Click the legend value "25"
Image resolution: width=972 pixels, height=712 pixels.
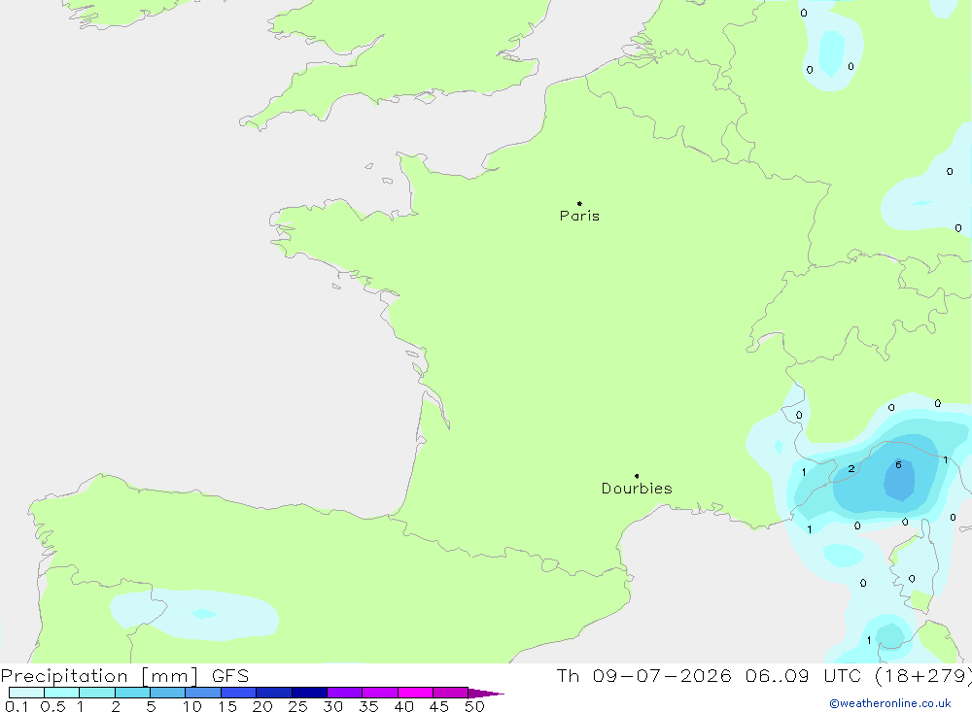pyautogui.click(x=297, y=706)
